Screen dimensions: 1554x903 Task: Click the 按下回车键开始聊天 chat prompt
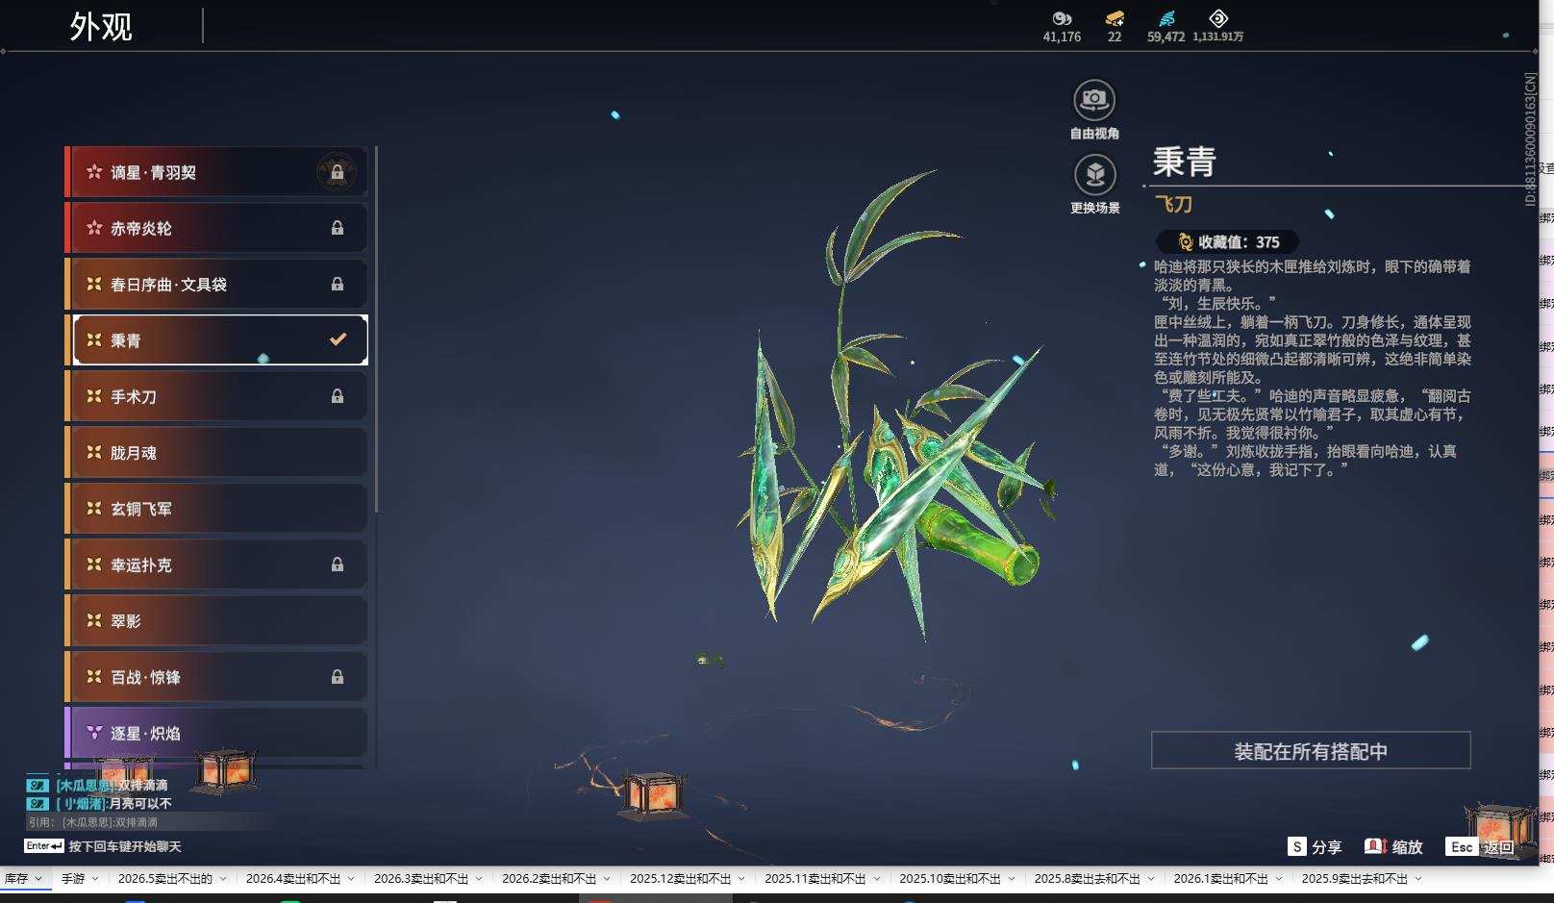click(x=125, y=846)
